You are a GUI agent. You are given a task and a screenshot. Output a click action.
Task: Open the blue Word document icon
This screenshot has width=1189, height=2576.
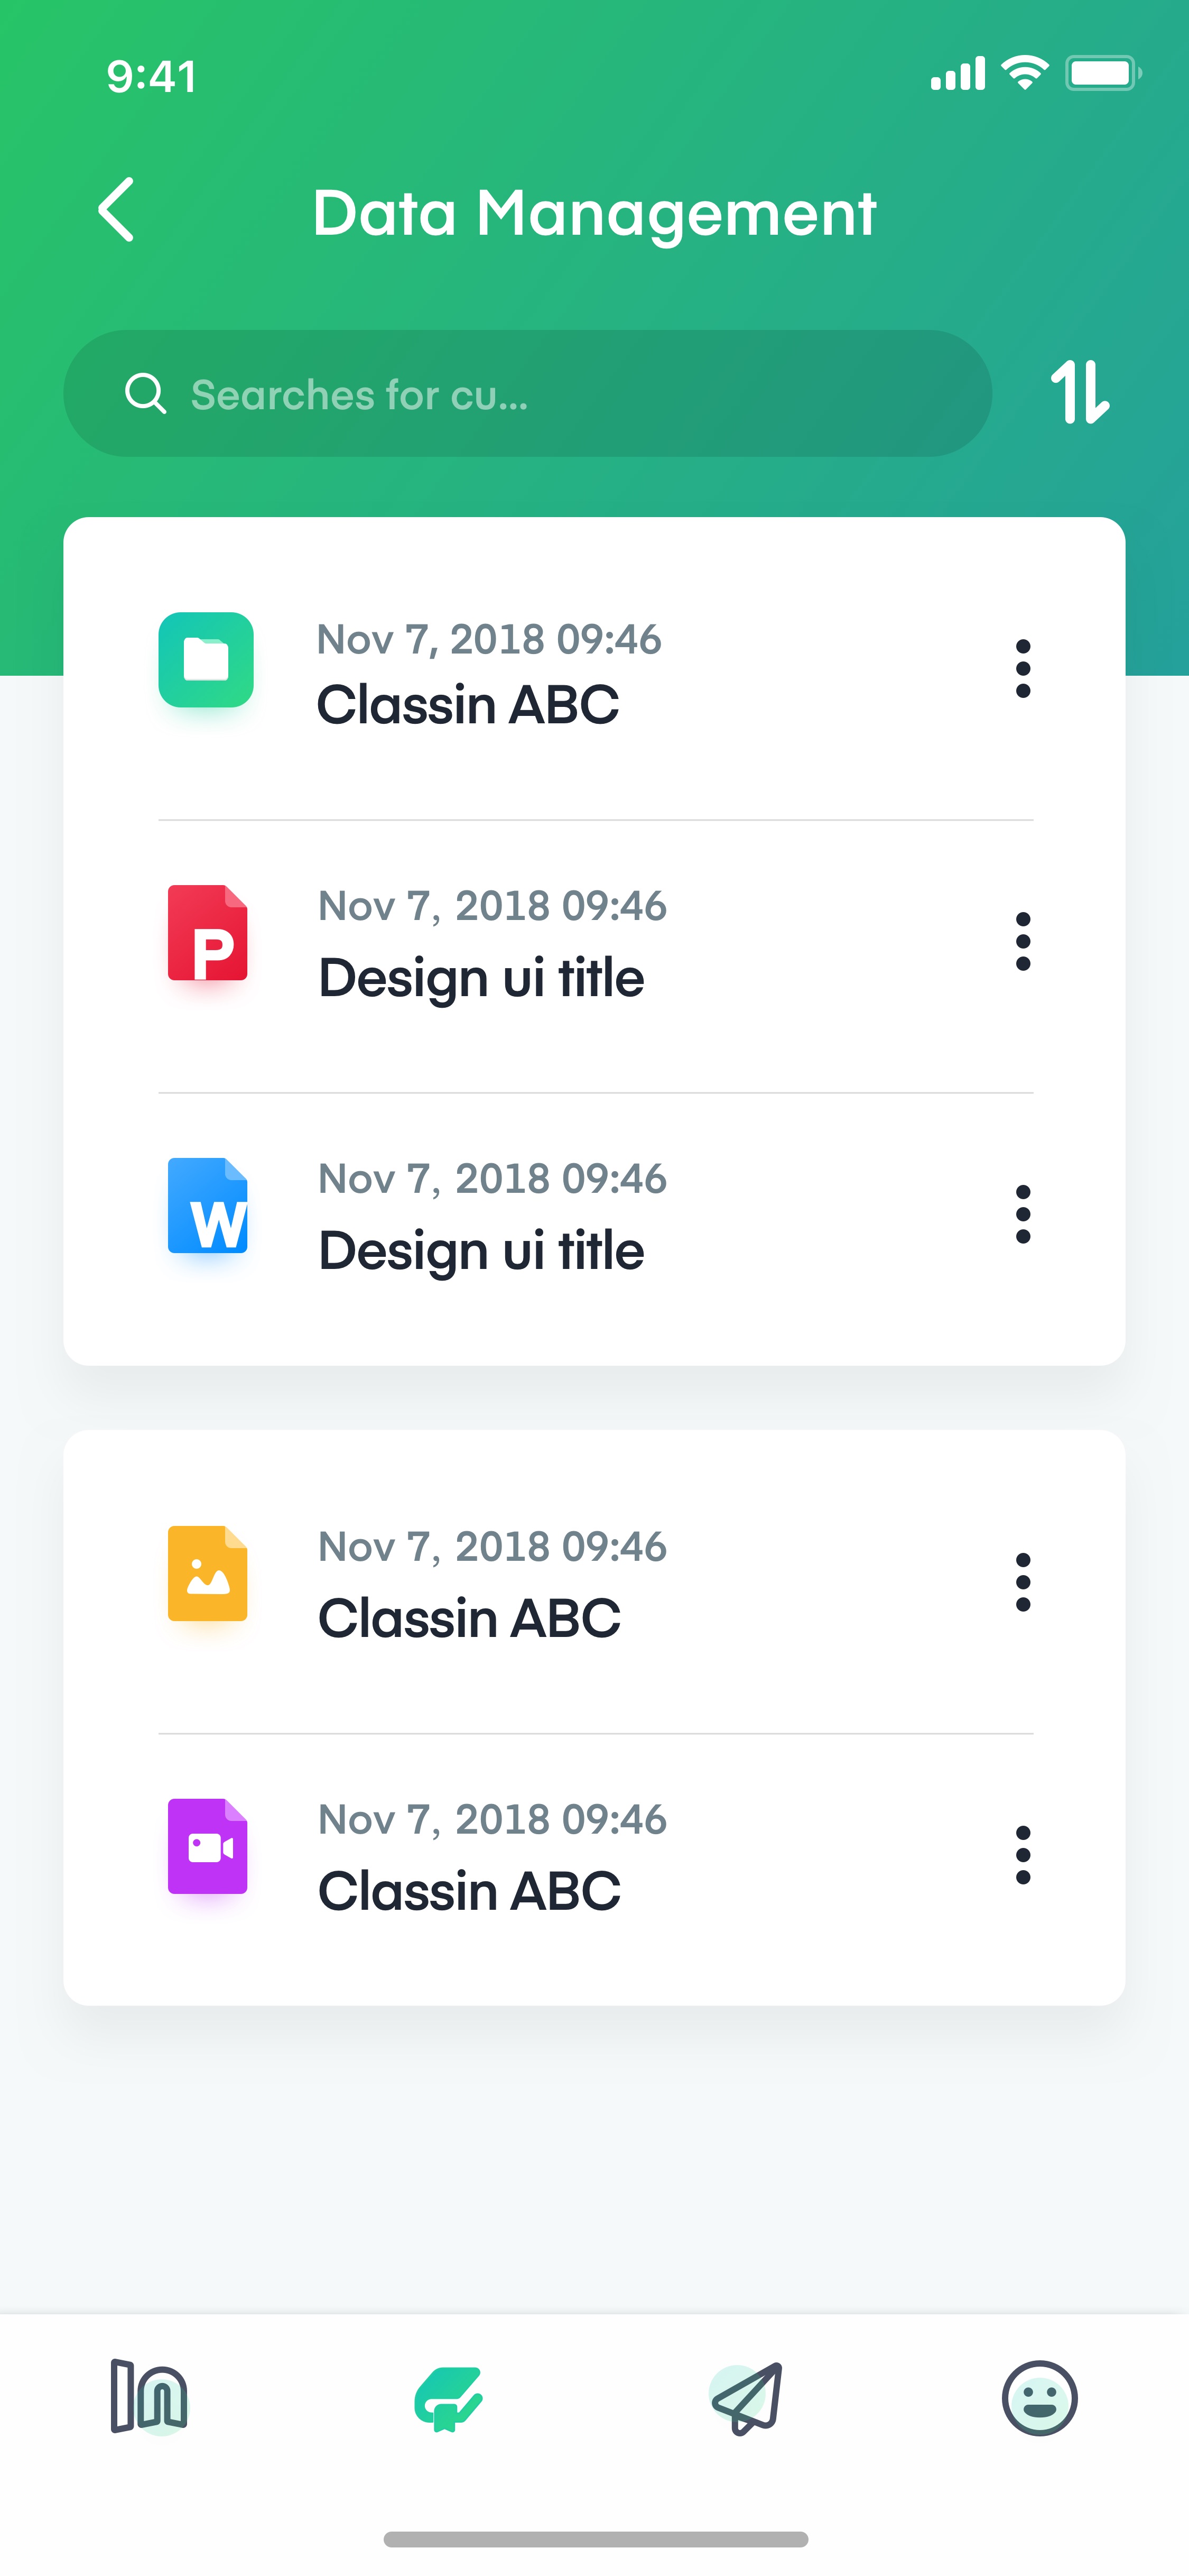(x=208, y=1206)
